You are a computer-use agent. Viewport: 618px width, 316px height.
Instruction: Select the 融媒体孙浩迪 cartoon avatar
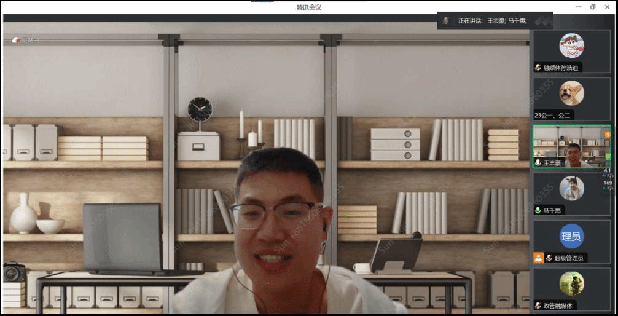click(x=571, y=46)
